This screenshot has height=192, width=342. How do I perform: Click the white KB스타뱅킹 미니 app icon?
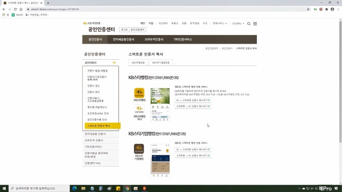pos(139,109)
